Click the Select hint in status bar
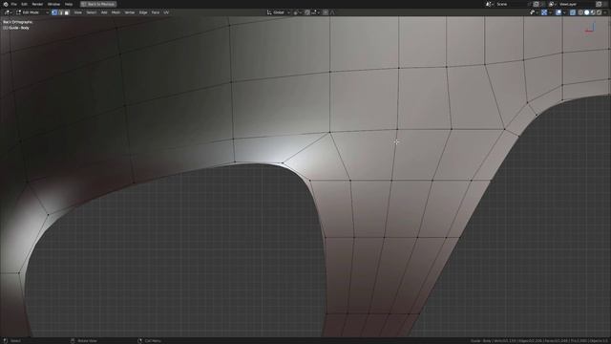The height and width of the screenshot is (344, 611). (15, 340)
